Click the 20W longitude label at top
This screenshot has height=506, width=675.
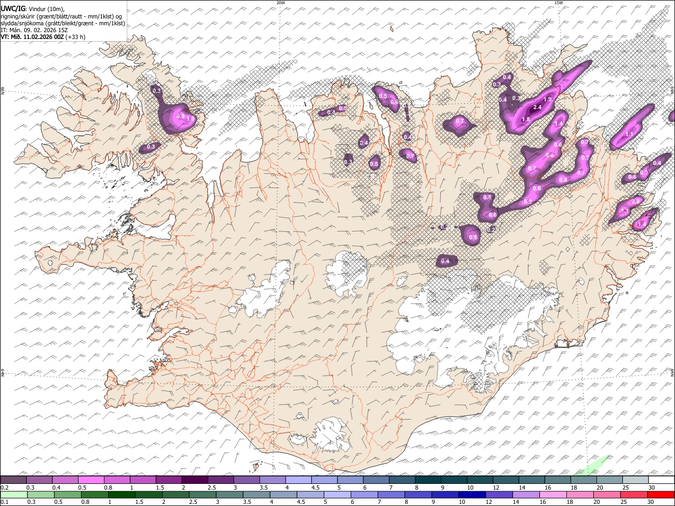click(x=281, y=3)
